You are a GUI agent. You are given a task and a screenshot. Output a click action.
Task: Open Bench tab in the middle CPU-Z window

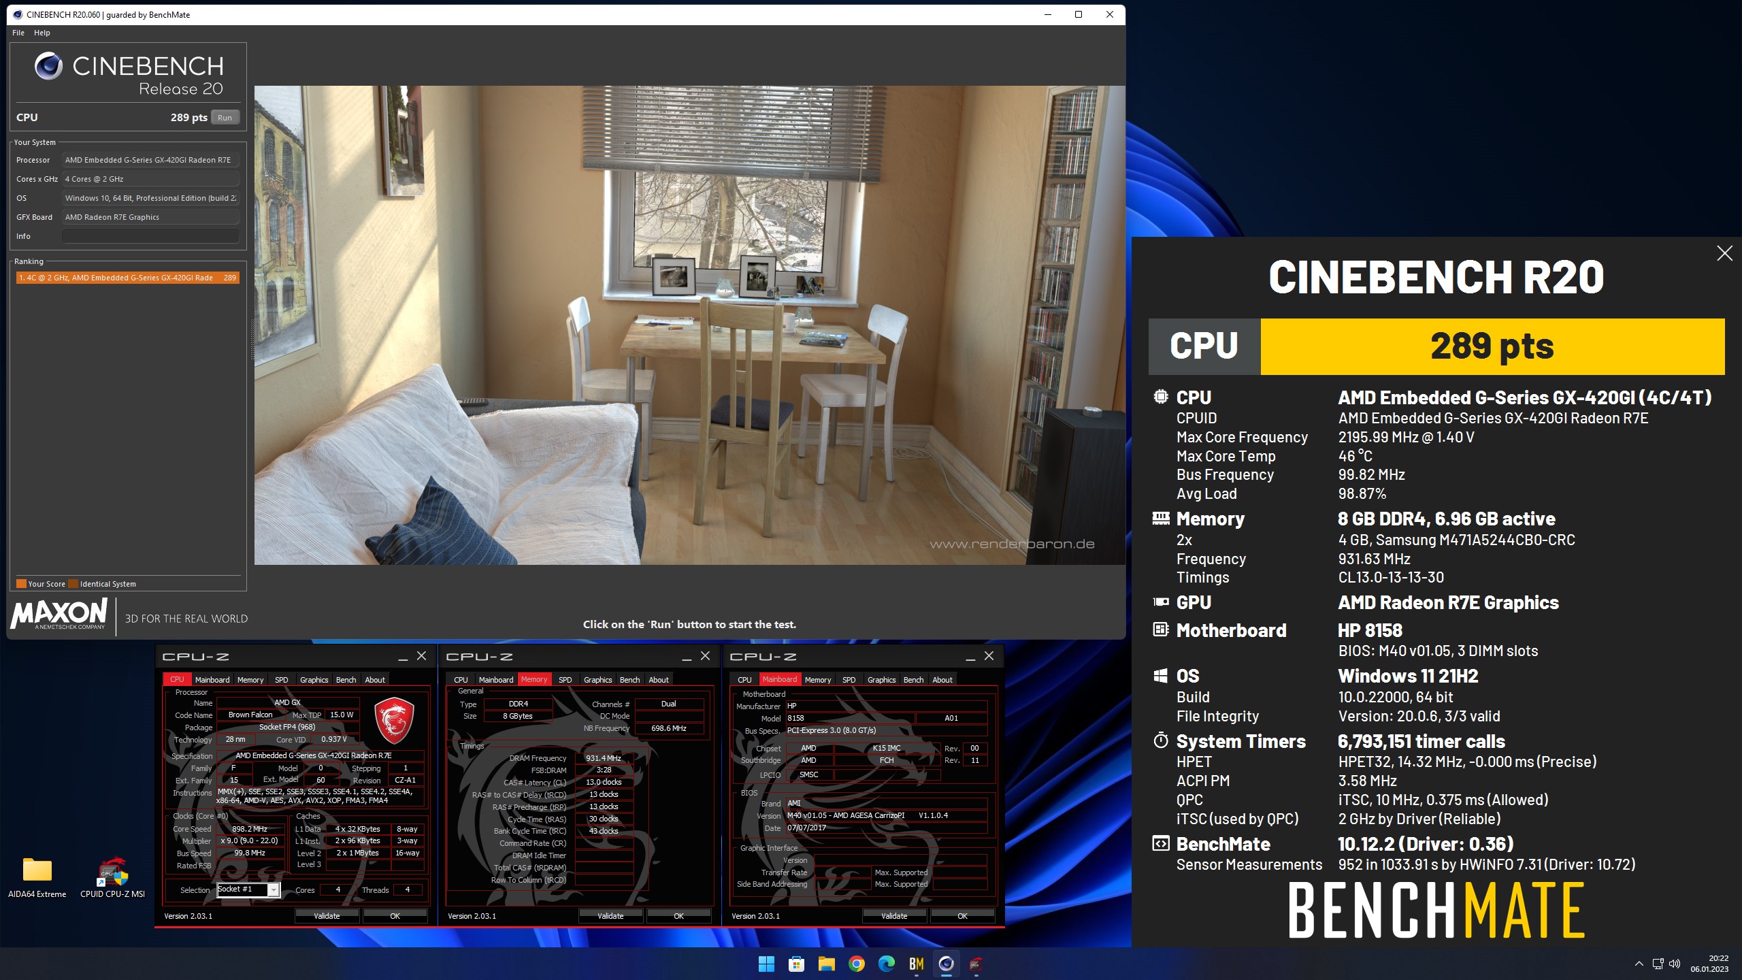[630, 680]
